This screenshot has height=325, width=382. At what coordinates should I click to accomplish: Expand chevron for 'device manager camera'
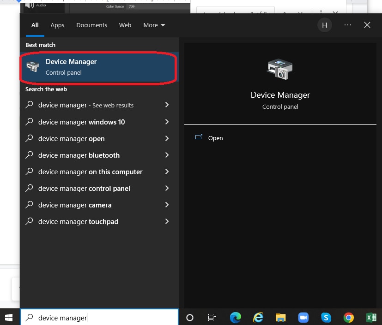[167, 205]
